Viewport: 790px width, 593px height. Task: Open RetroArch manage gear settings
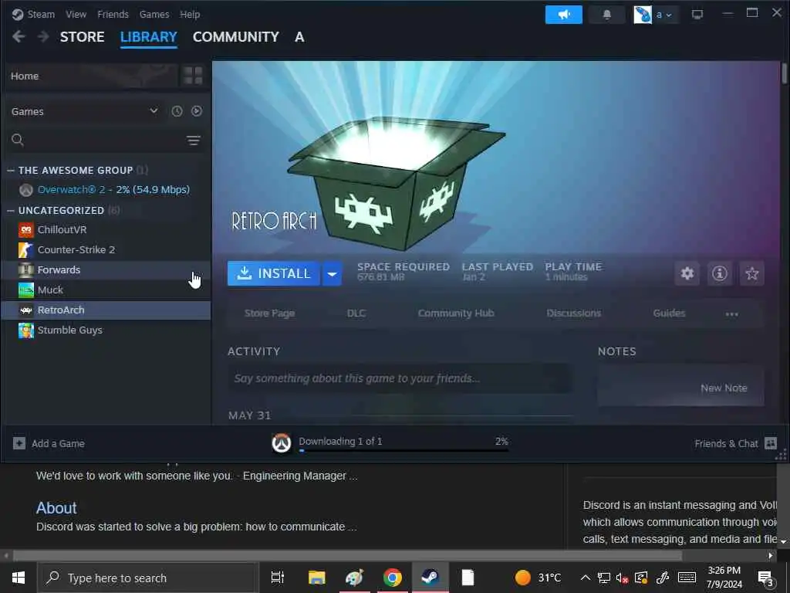point(687,273)
